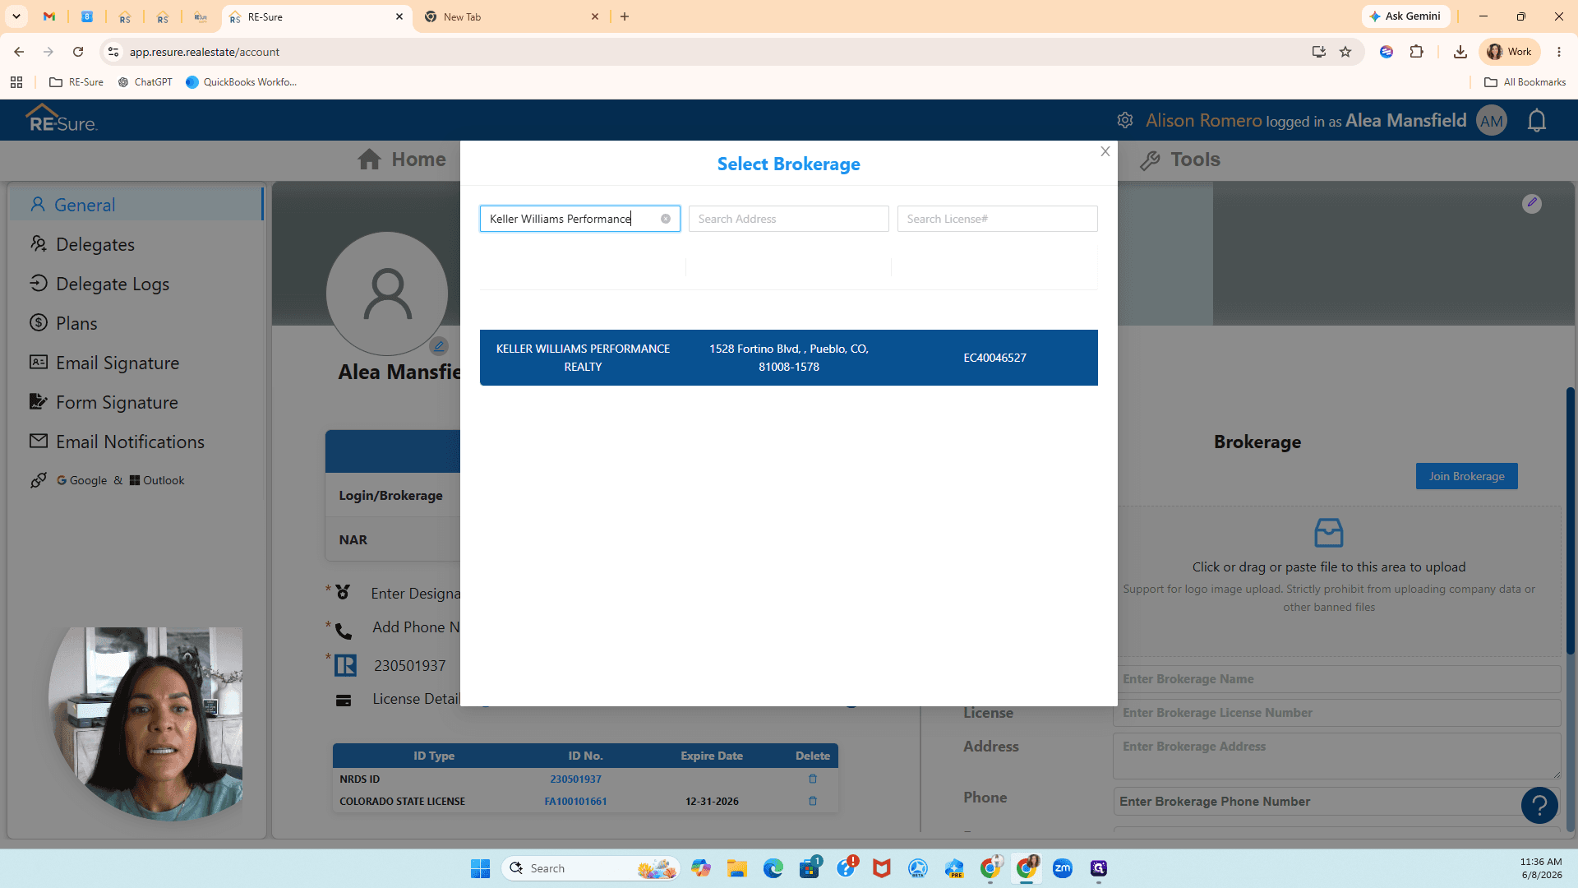
Task: Open settings gear in header
Action: [x=1125, y=120]
